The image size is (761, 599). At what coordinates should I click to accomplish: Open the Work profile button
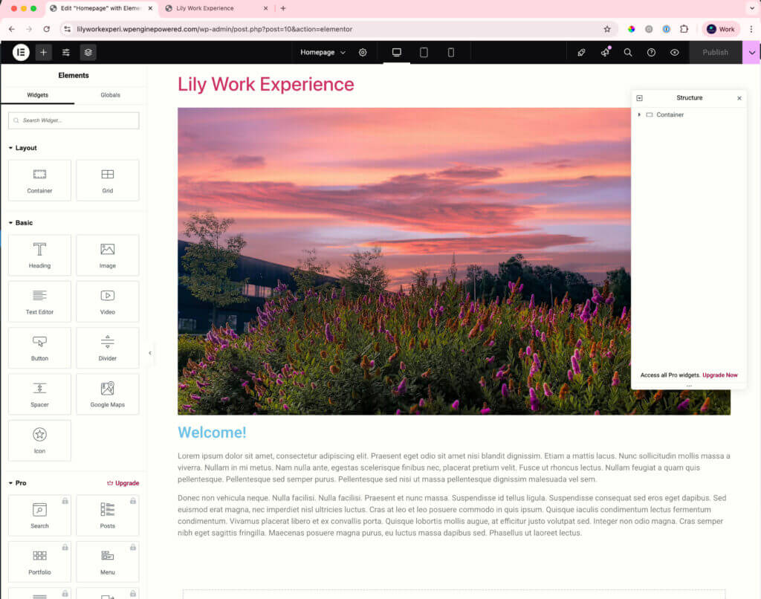tap(721, 29)
